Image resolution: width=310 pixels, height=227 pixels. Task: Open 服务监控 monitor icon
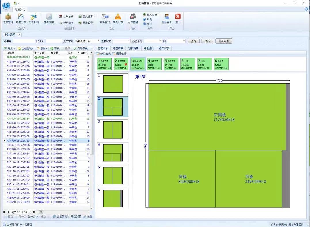point(105,18)
